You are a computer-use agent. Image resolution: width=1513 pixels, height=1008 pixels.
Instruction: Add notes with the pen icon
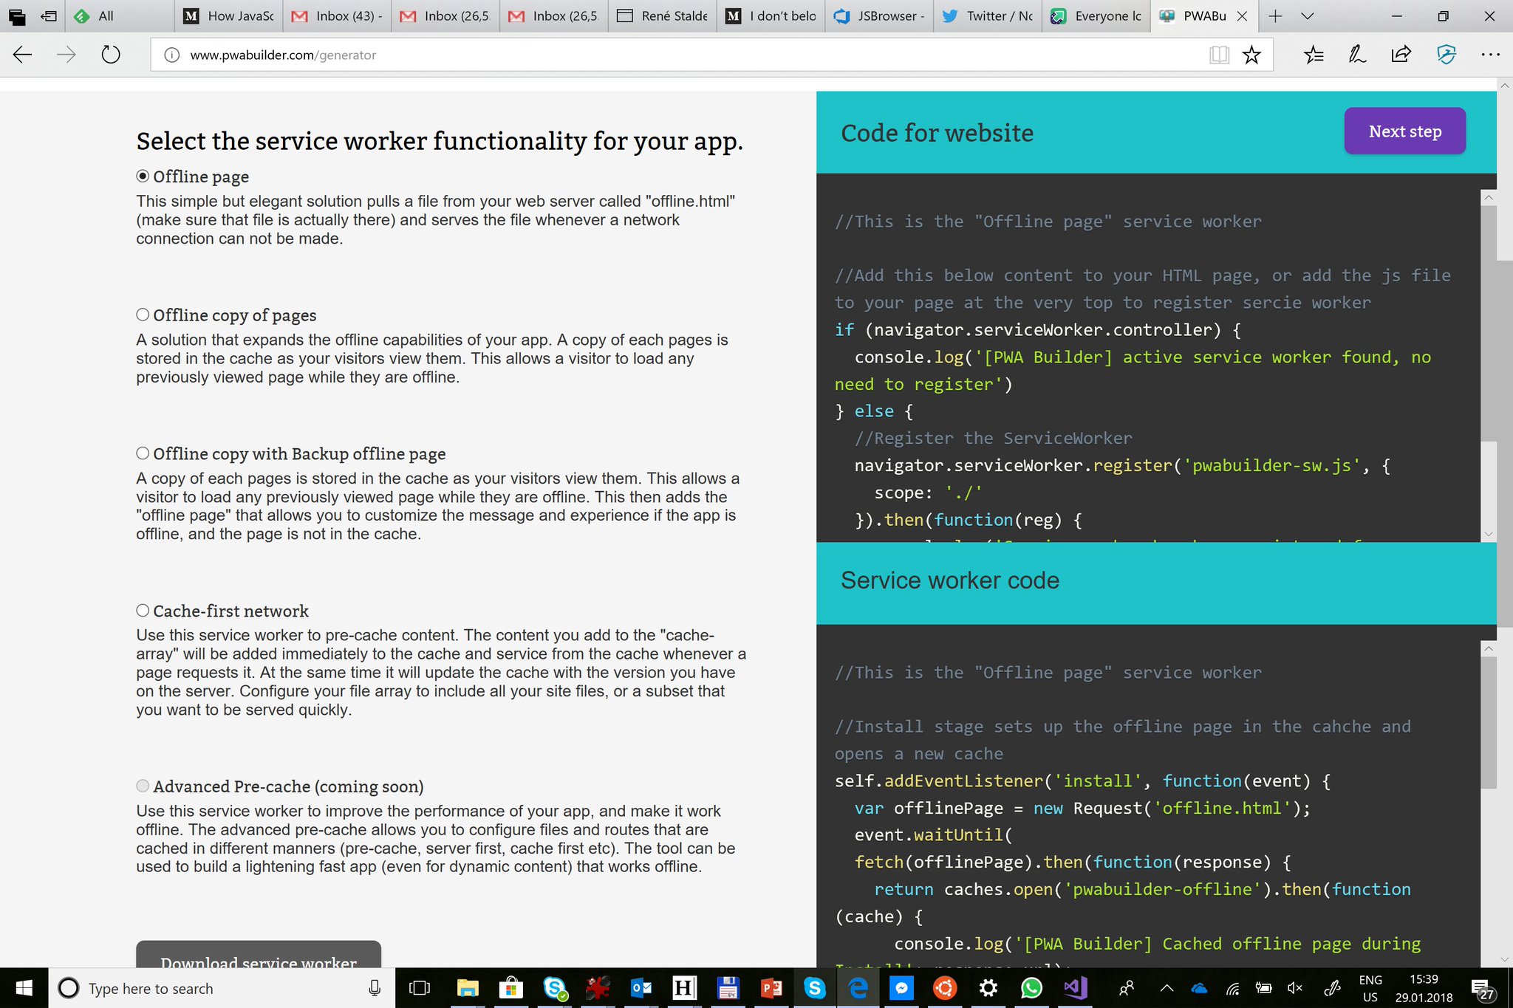[x=1357, y=55]
